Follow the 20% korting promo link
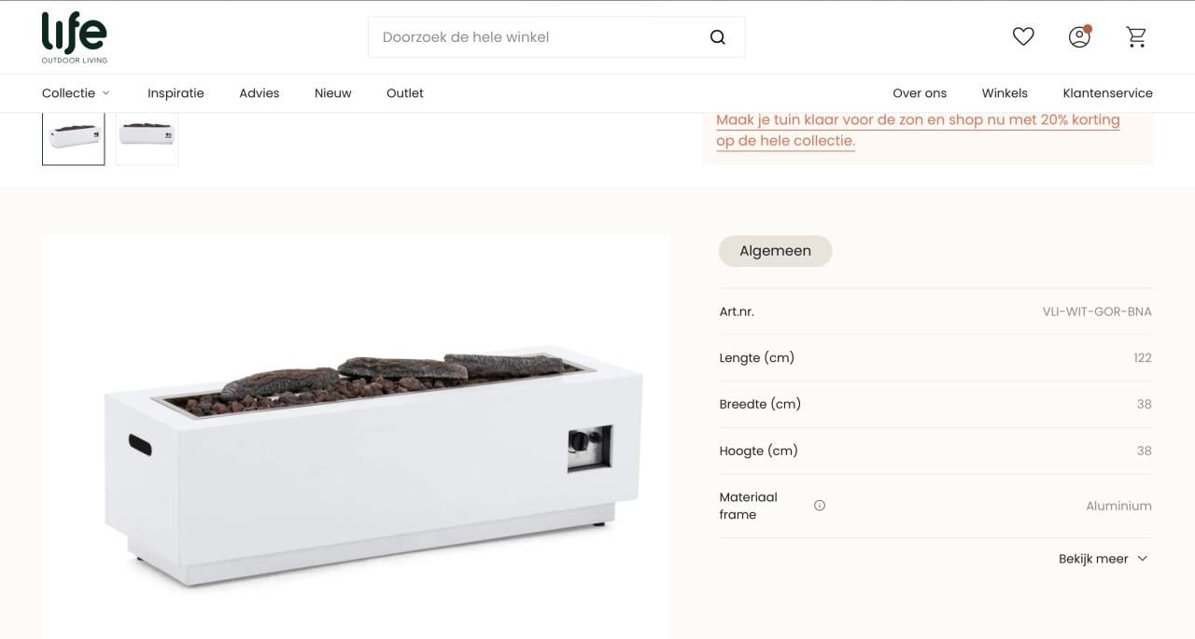Image resolution: width=1195 pixels, height=639 pixels. 918,131
